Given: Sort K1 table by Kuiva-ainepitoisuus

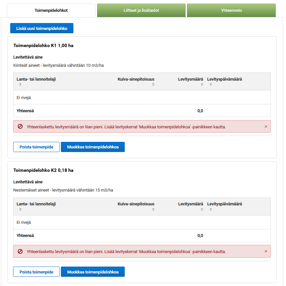Looking at the screenshot, I should [136, 79].
